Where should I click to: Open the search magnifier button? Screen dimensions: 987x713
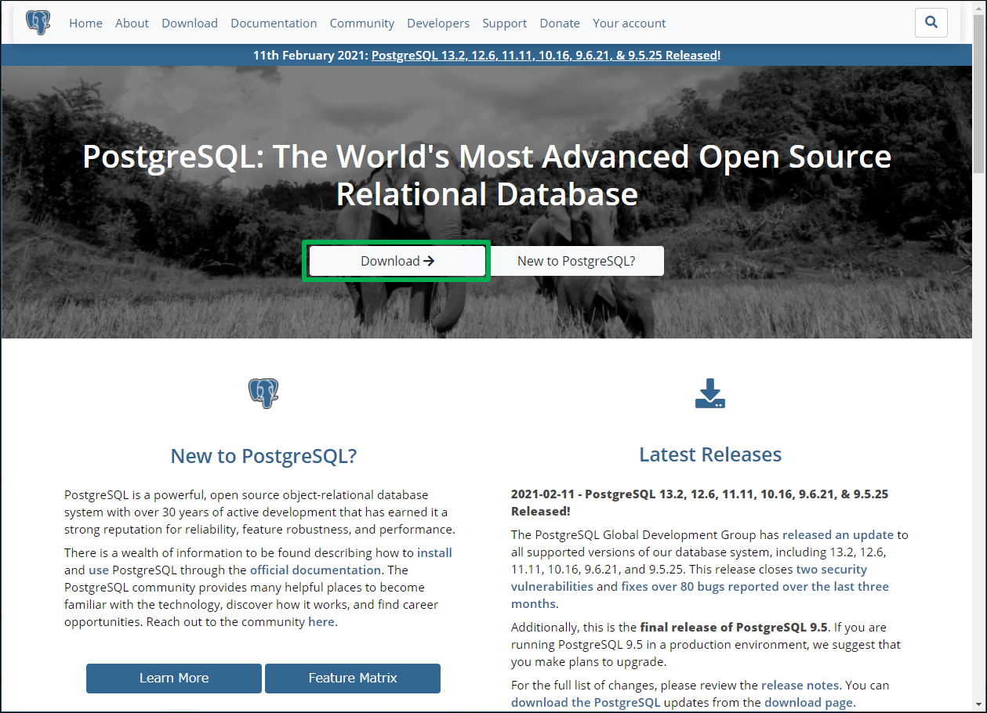931,23
